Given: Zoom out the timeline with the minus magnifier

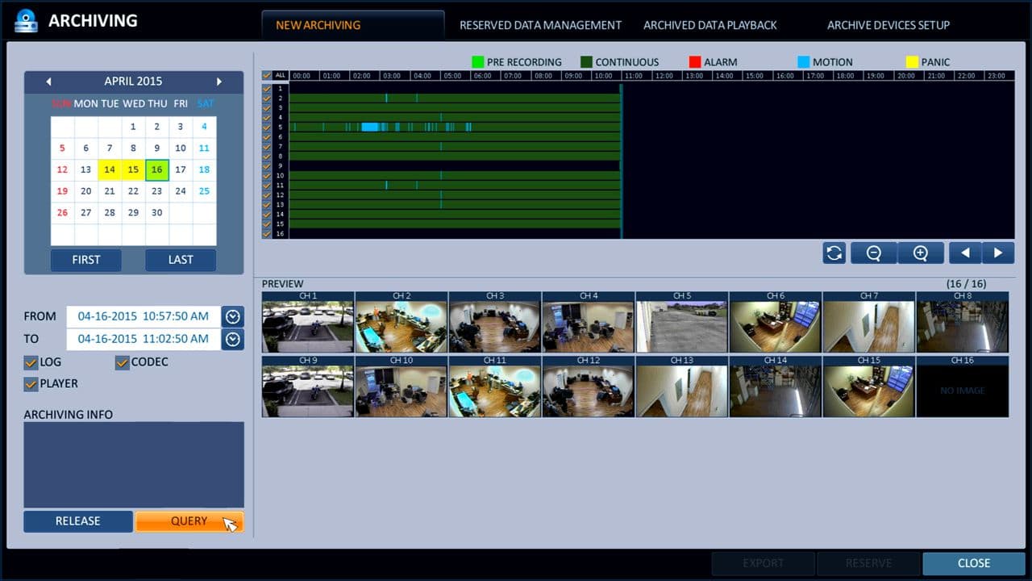Looking at the screenshot, I should 873,253.
